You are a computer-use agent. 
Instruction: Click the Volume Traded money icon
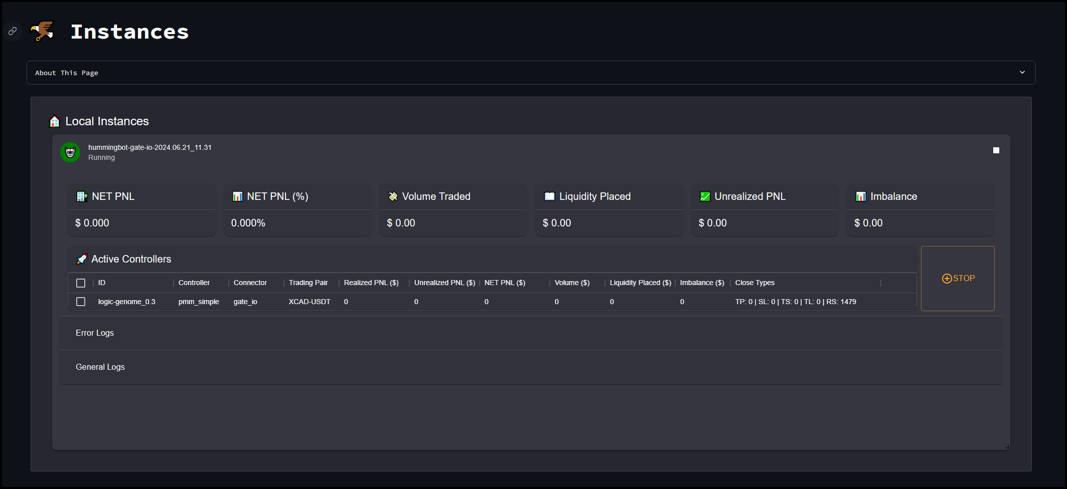(393, 196)
